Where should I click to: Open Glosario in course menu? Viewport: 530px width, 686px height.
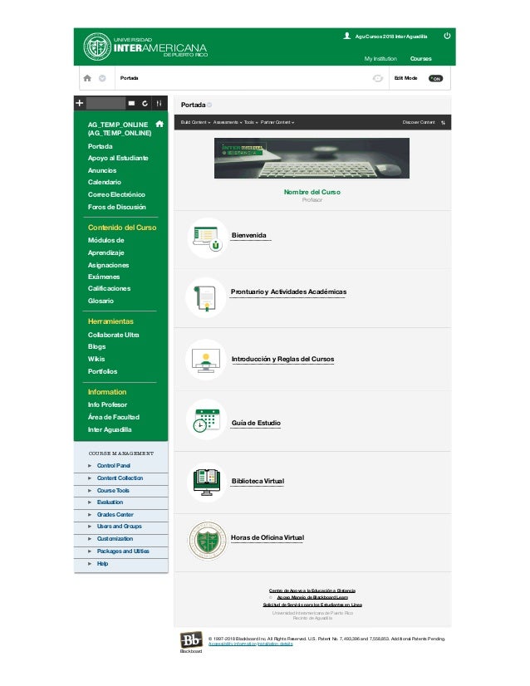[x=101, y=301]
